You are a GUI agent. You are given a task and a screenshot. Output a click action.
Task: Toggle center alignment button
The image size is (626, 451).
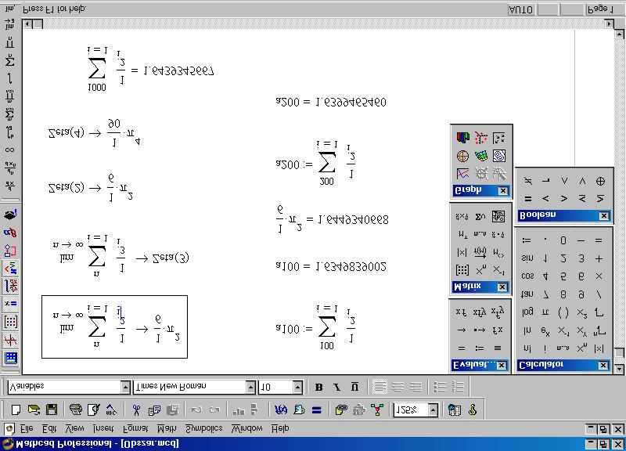click(398, 387)
